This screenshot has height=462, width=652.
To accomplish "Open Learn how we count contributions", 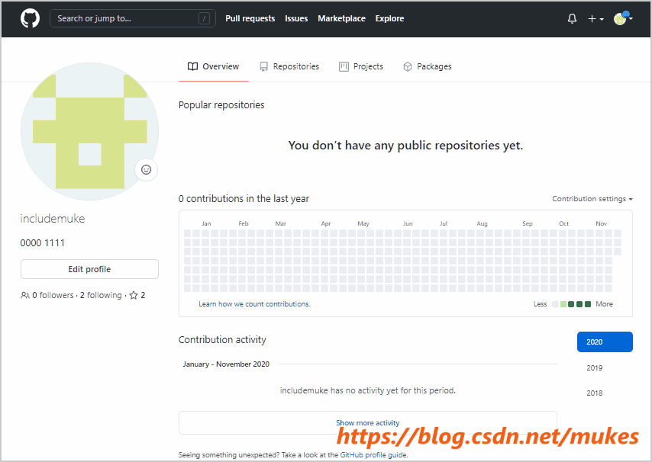I will tap(254, 304).
